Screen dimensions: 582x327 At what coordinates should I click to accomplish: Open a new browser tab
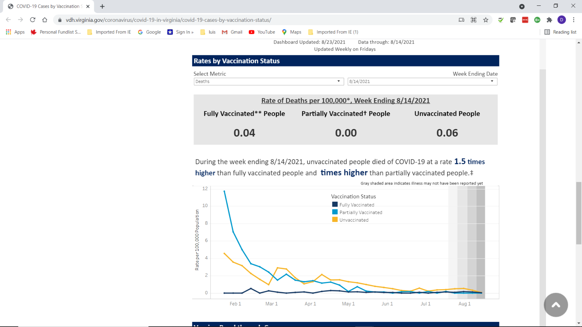(102, 6)
